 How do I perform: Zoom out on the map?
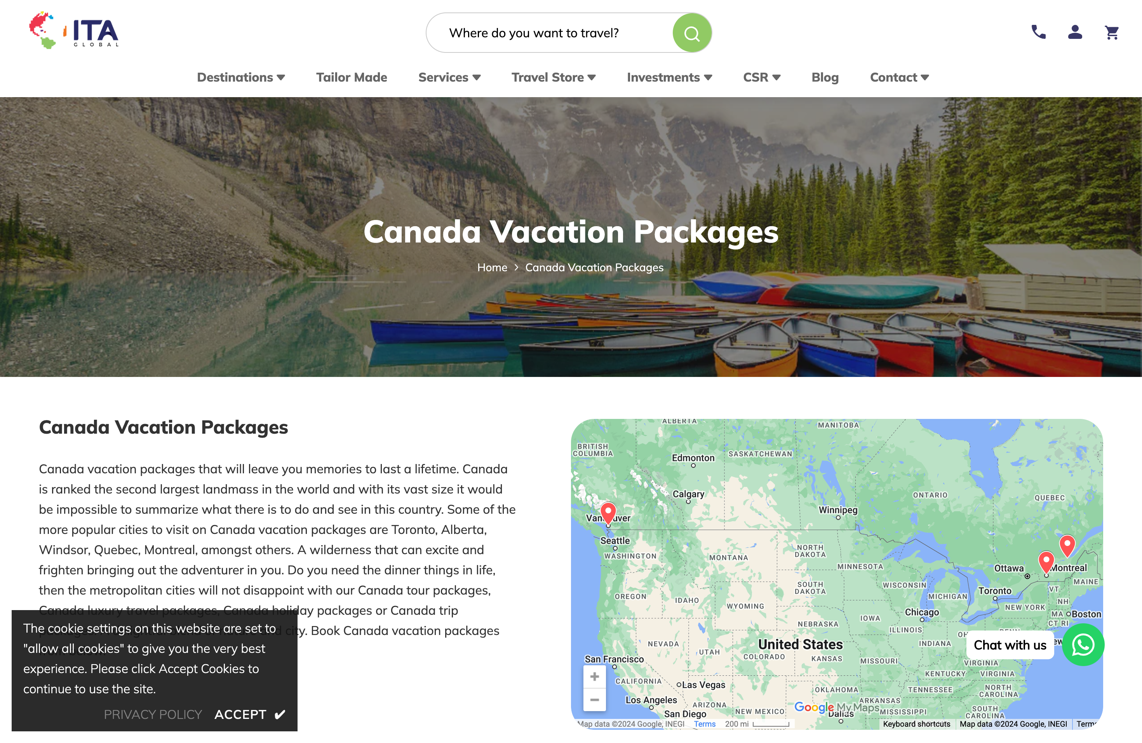[x=595, y=700]
